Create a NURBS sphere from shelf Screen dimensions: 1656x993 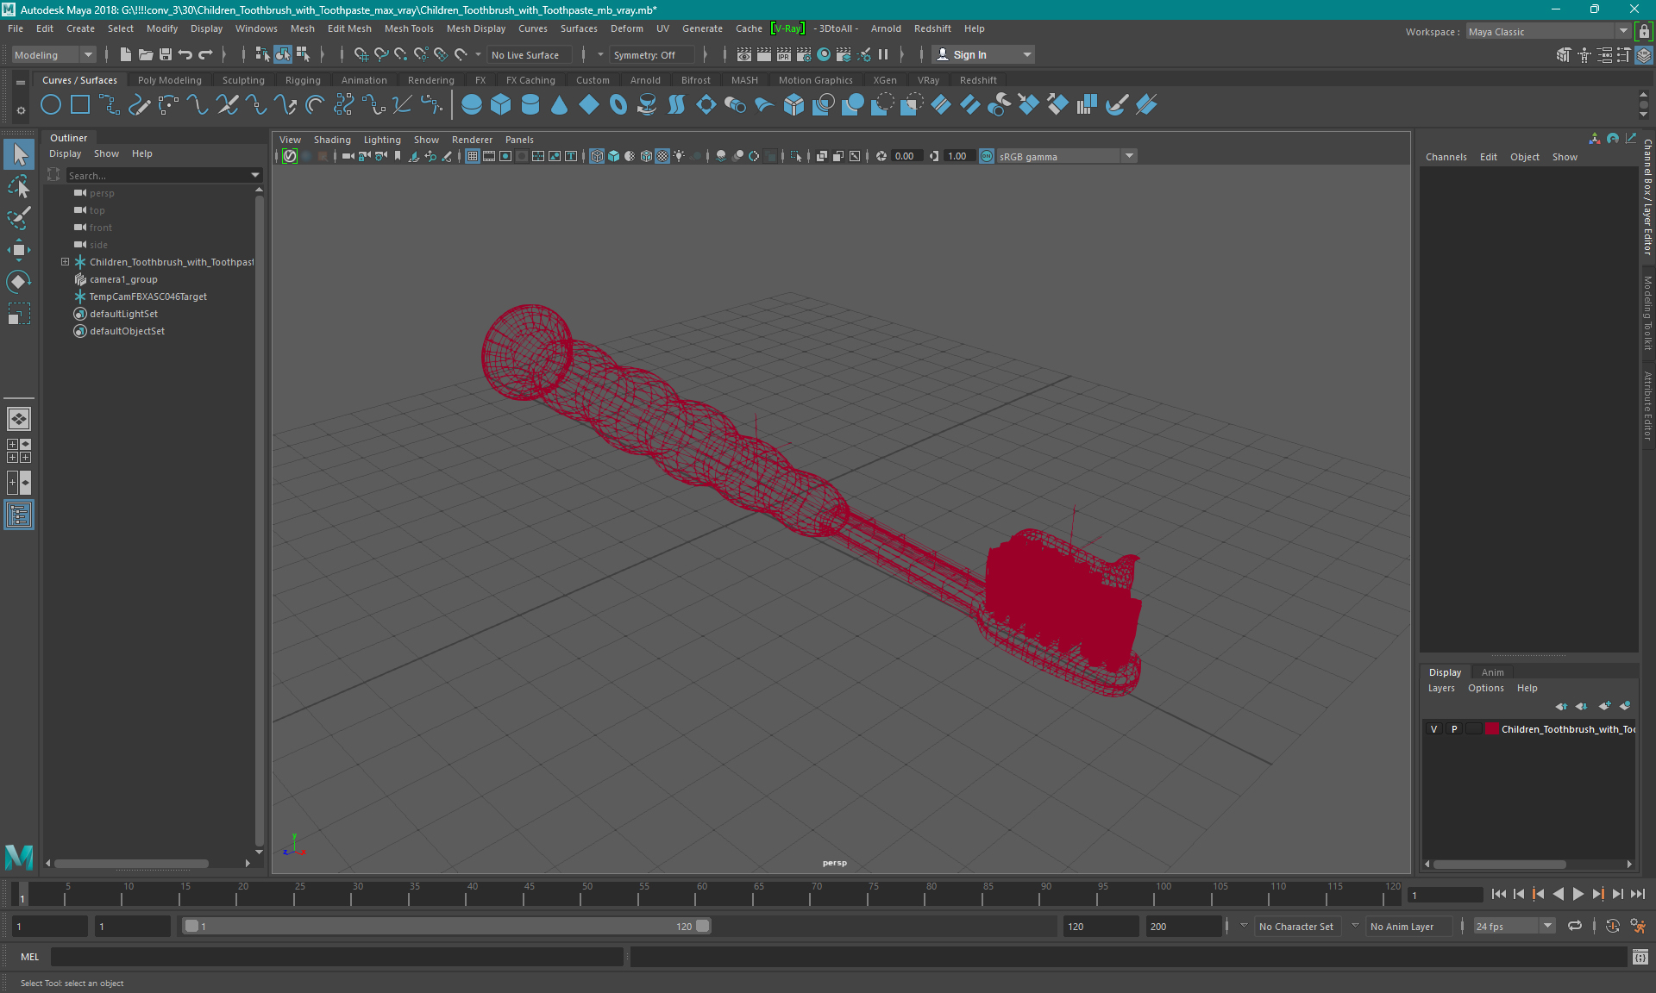(x=472, y=105)
